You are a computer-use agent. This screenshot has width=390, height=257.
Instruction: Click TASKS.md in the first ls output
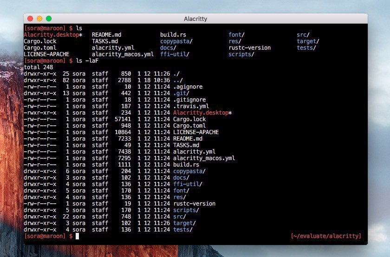coord(105,41)
